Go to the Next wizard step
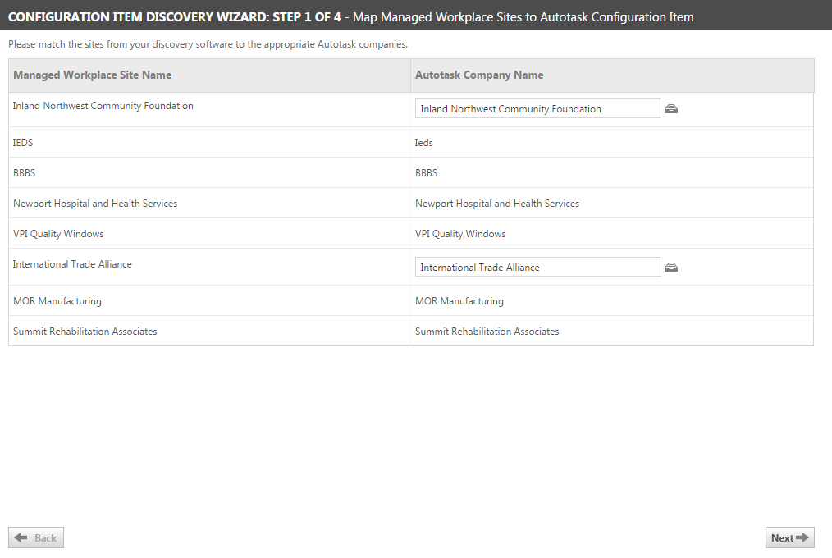 pyautogui.click(x=789, y=537)
